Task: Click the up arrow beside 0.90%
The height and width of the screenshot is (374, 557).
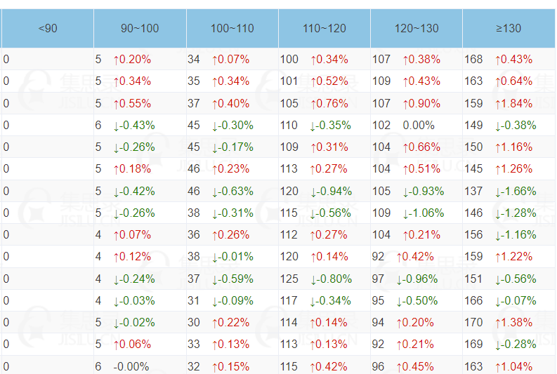Action: pyautogui.click(x=406, y=103)
